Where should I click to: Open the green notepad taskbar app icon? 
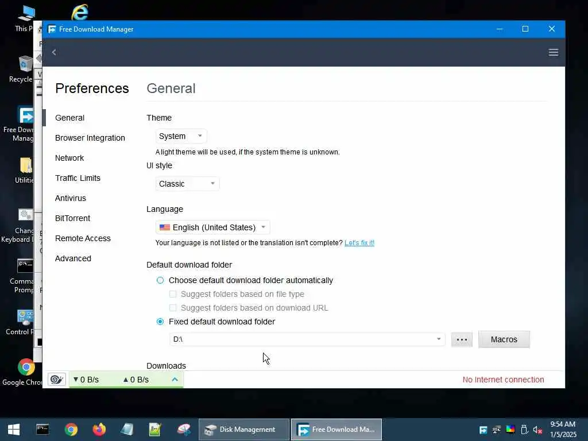[155, 430]
